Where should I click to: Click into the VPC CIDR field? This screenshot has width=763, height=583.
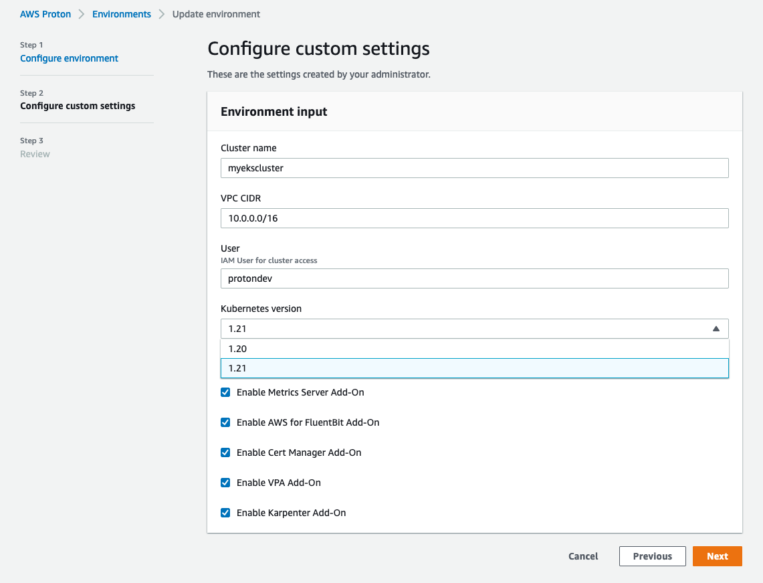474,218
